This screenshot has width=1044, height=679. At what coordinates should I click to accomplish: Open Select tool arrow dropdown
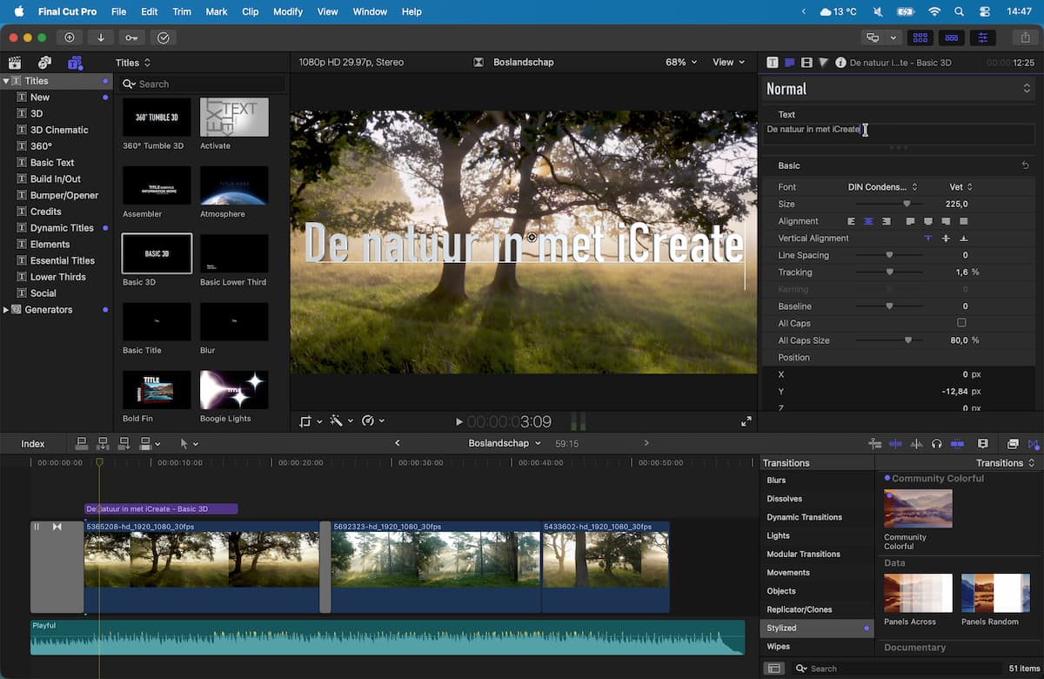189,443
